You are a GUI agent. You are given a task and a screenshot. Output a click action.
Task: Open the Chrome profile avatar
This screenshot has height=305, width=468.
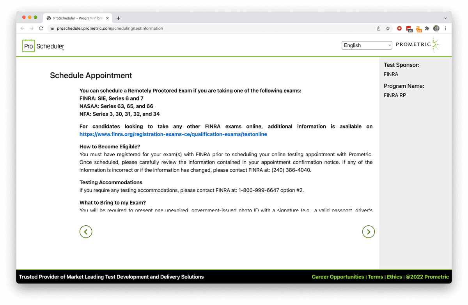click(x=436, y=29)
